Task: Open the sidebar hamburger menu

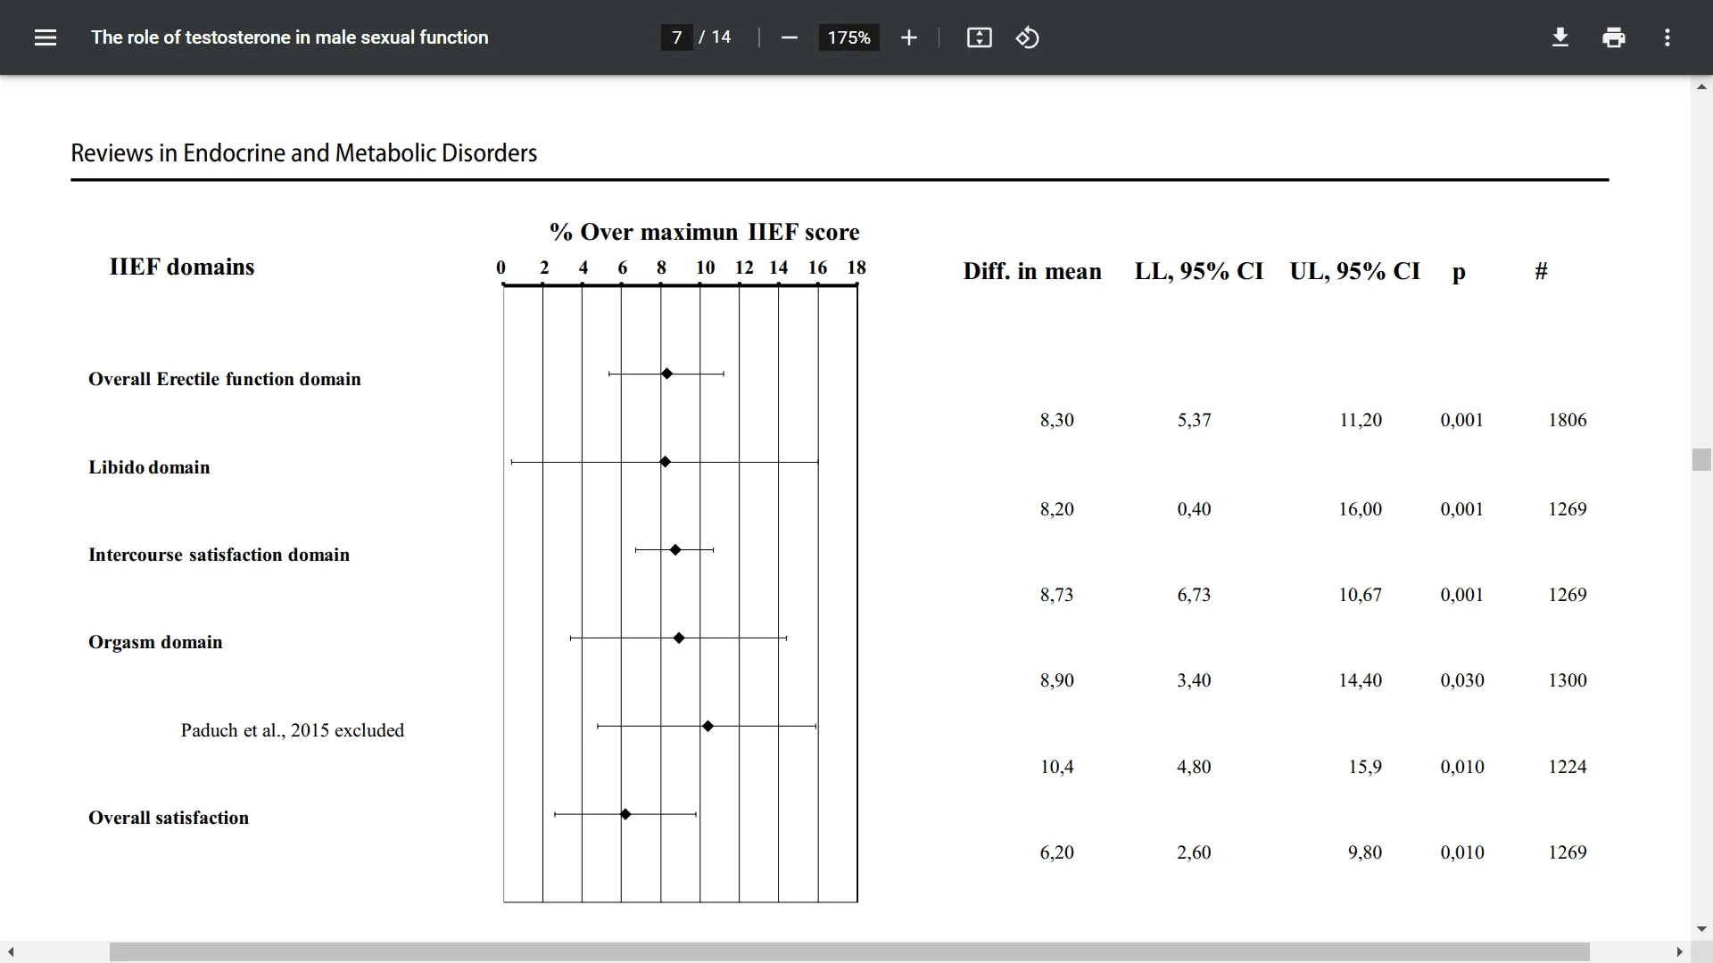Action: [45, 37]
